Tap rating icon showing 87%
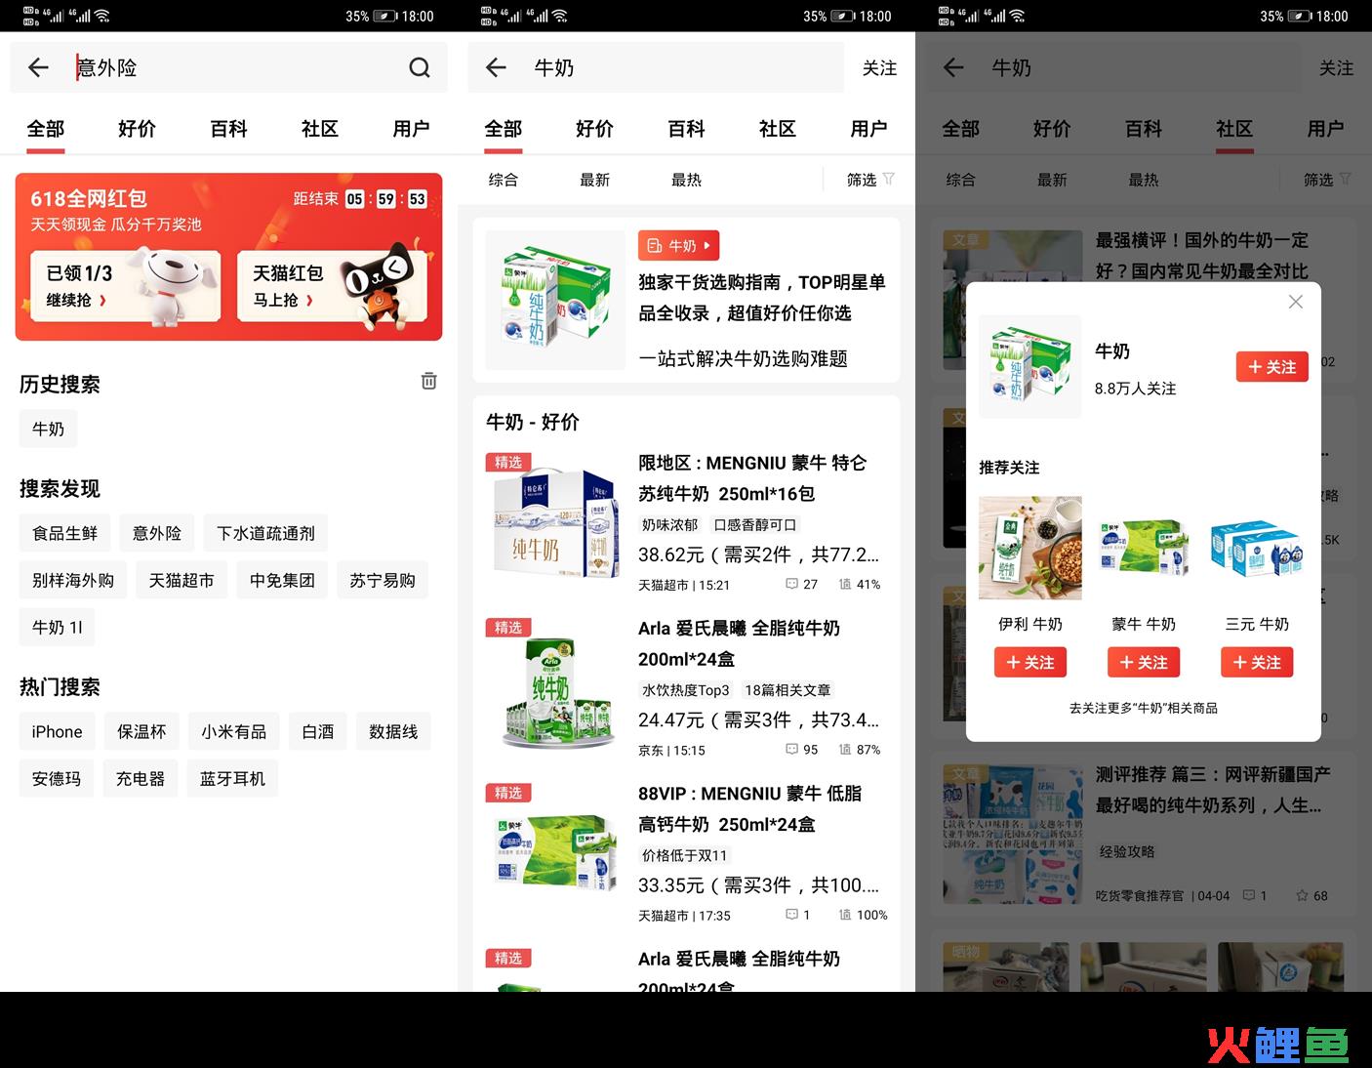Screen dimensions: 1372x1068 pyautogui.click(x=845, y=750)
